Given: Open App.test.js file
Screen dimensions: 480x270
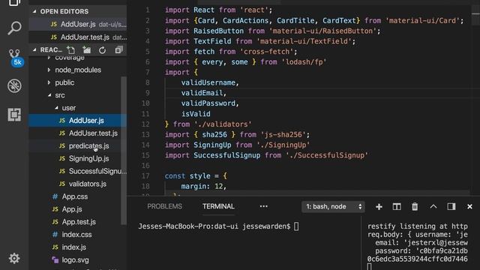Looking at the screenshot, I should (x=78, y=222).
